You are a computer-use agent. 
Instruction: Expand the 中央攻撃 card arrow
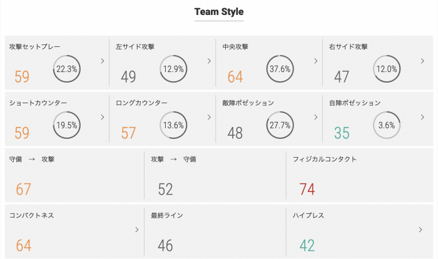tap(315, 61)
